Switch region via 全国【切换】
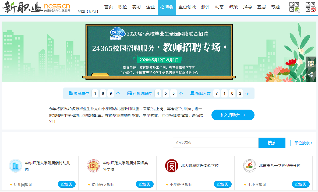 [x=88, y=11]
